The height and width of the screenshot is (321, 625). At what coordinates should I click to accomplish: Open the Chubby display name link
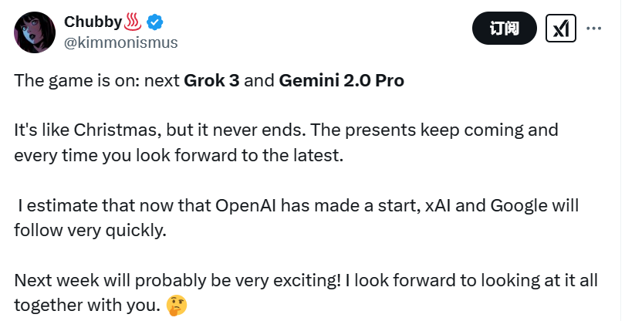coord(93,22)
